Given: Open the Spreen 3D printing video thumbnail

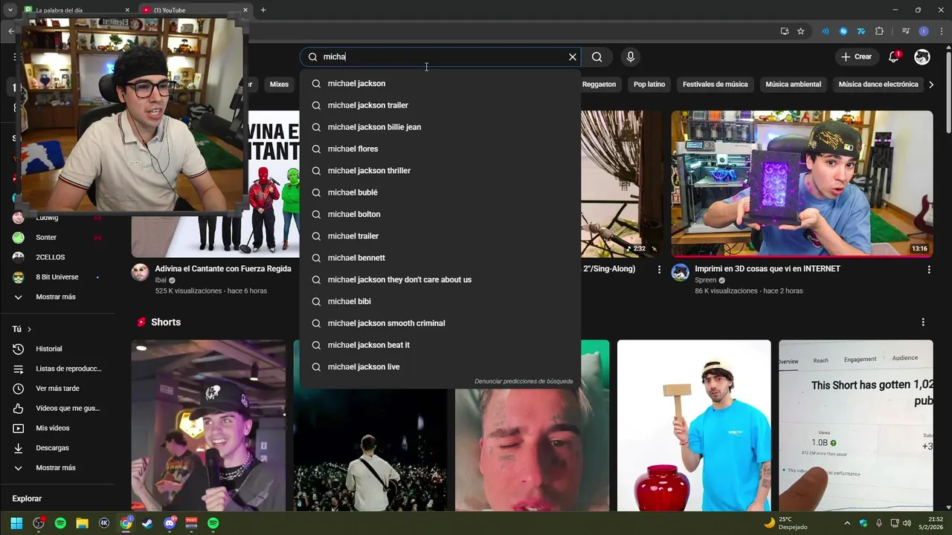Looking at the screenshot, I should click(x=802, y=184).
